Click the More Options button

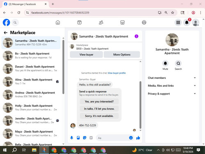(x=122, y=55)
